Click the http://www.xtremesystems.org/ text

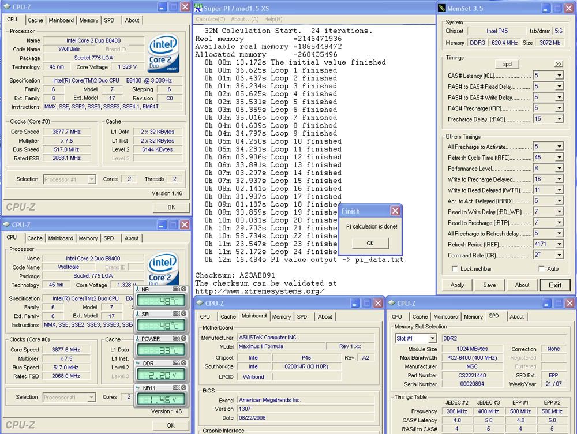260,291
